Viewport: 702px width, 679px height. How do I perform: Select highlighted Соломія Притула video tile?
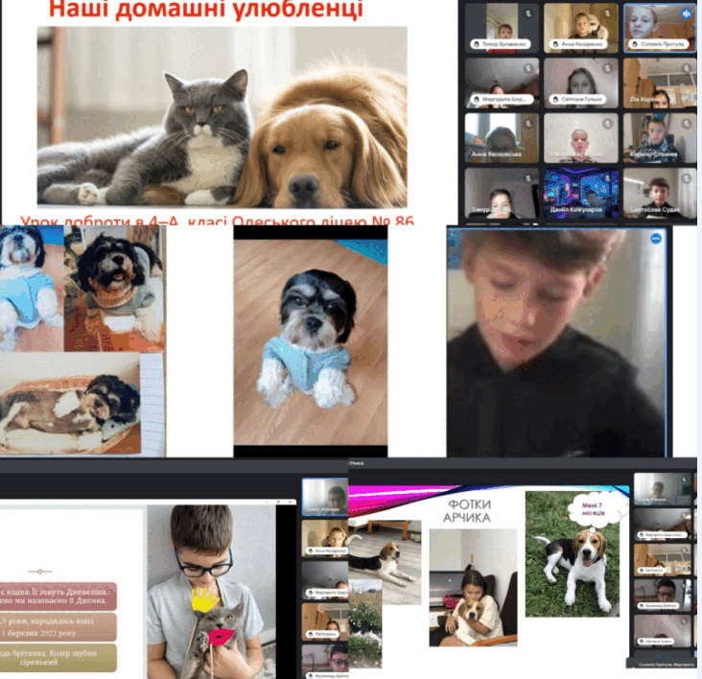click(660, 28)
